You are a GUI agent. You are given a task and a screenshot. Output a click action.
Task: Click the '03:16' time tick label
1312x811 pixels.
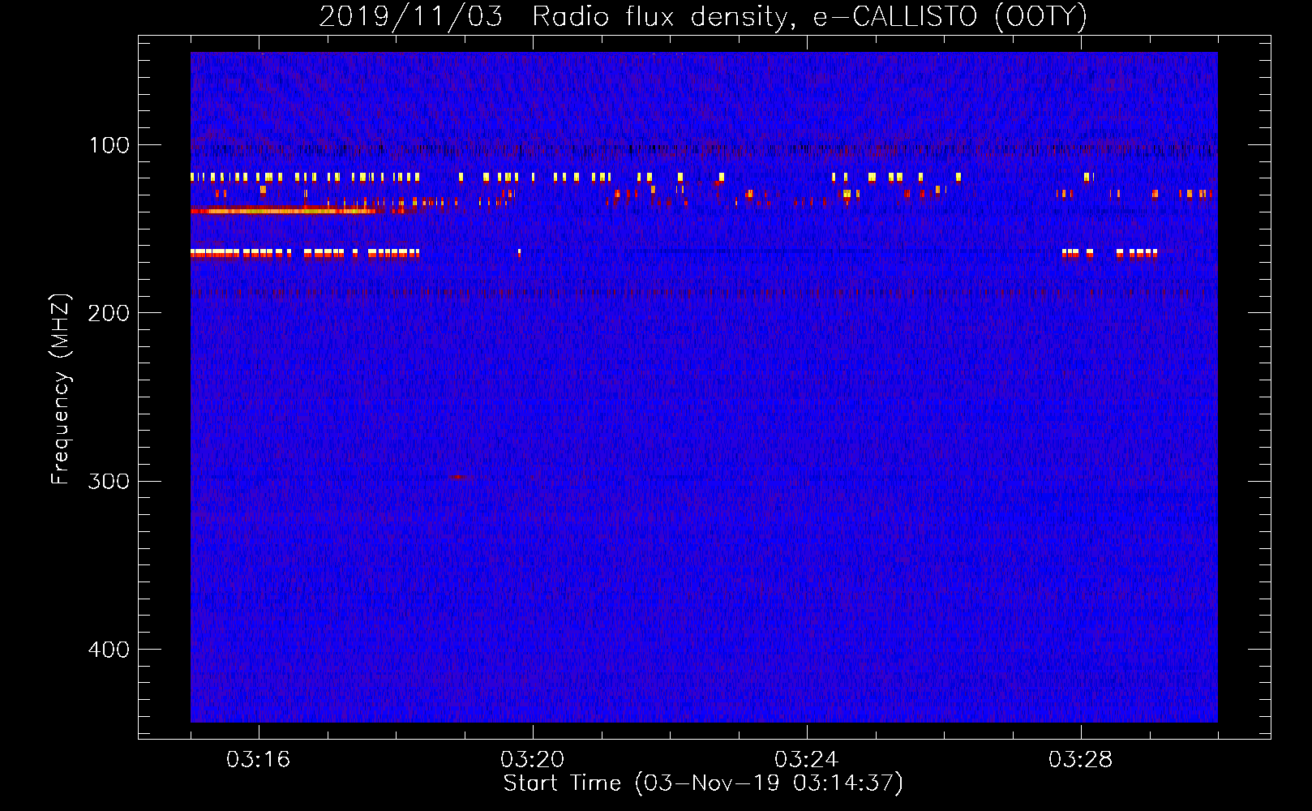click(258, 760)
